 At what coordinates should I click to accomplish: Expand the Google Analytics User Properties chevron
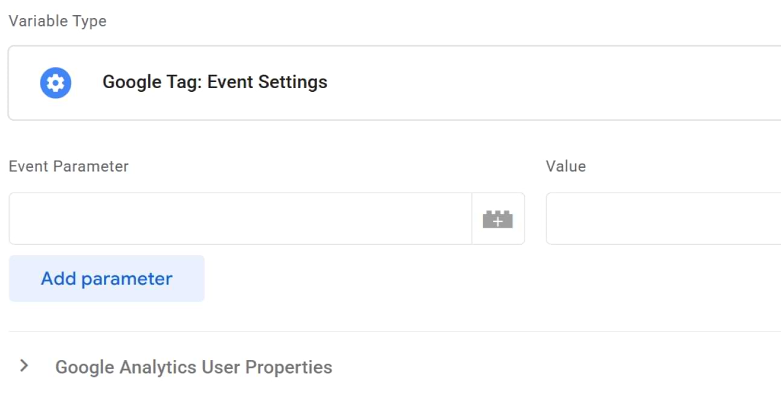(24, 365)
